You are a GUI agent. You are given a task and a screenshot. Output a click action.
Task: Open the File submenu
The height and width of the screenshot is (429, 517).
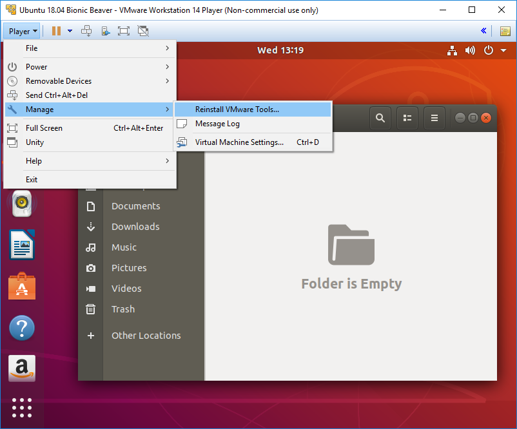pyautogui.click(x=90, y=48)
